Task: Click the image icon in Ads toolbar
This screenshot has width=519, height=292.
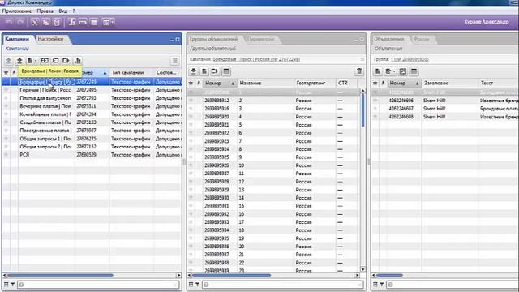Action: click(x=403, y=71)
